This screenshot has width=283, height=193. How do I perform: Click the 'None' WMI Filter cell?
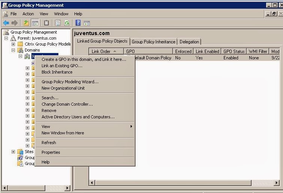coord(254,58)
